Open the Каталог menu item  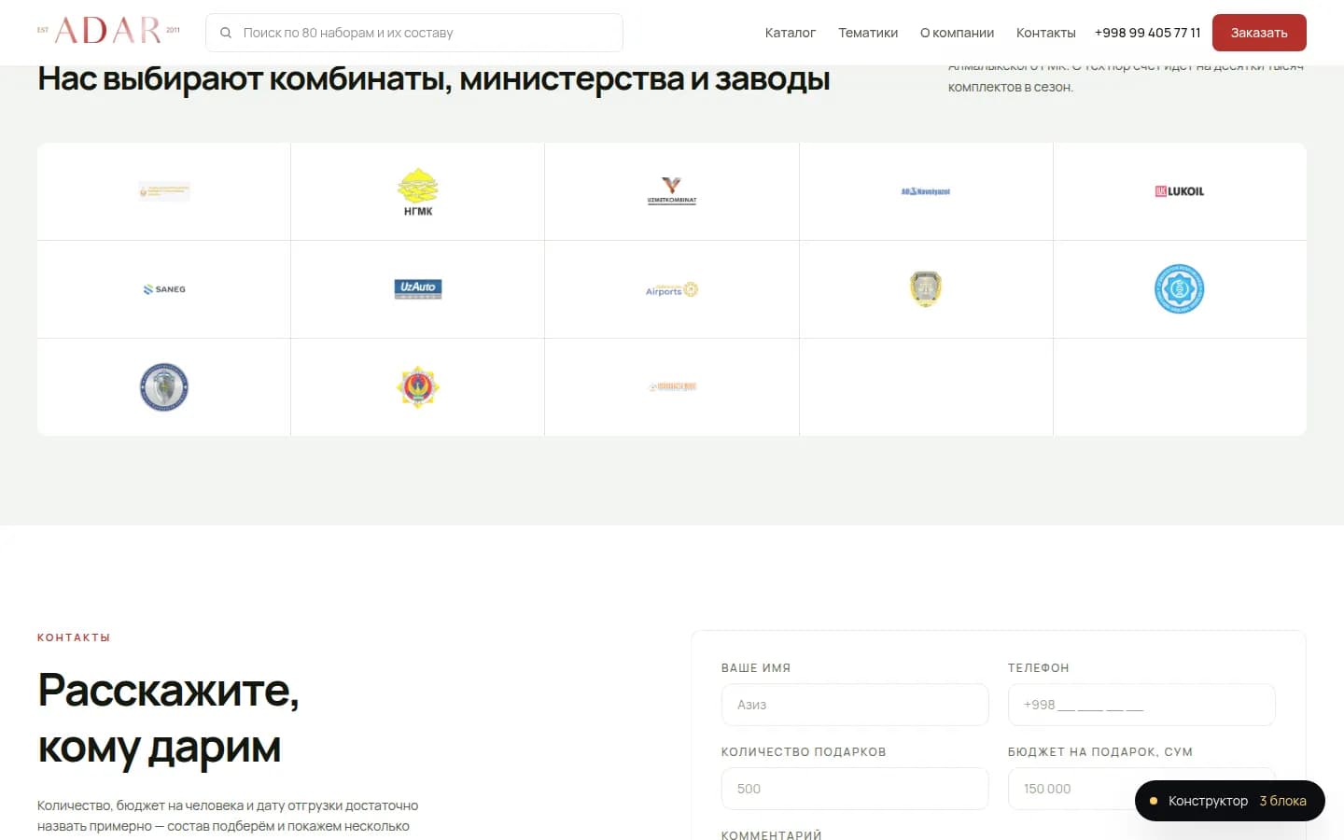(791, 33)
